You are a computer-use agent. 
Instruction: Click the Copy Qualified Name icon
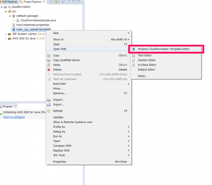49,60
